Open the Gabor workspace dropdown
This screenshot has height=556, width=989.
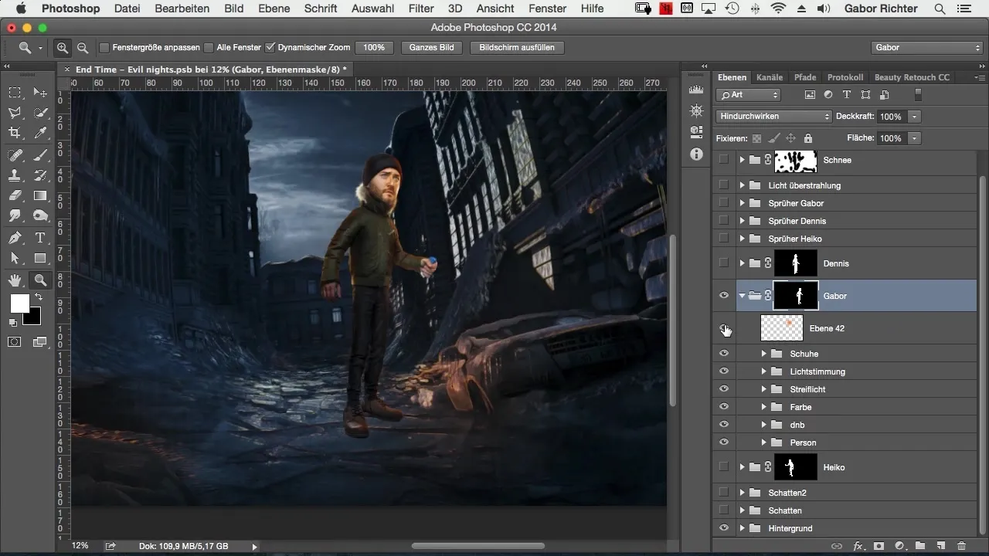pyautogui.click(x=926, y=47)
